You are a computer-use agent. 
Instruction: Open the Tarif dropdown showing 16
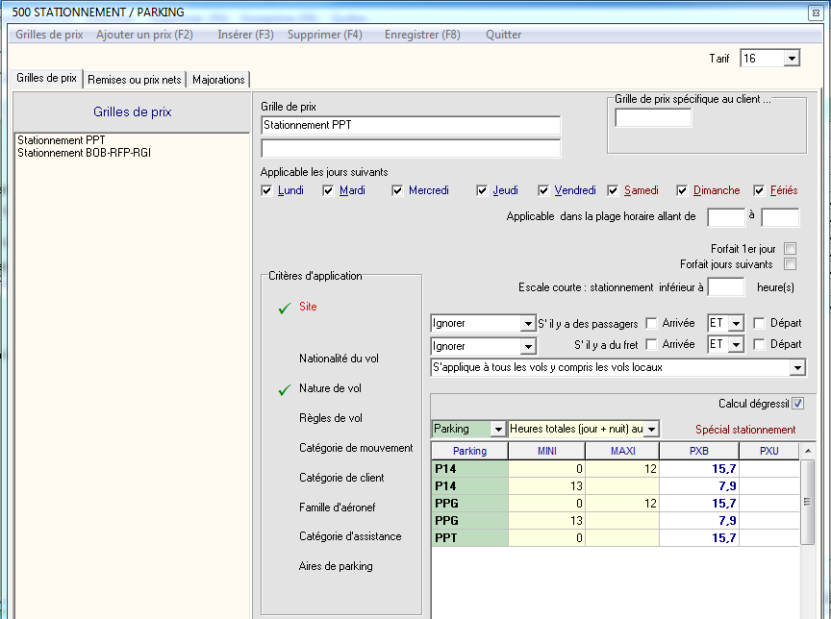792,59
